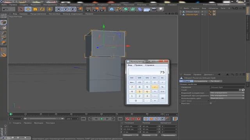Image resolution: width=250 pixels, height=140 pixels.
Task: Toggle Y axis lock
Action: coord(66,9)
